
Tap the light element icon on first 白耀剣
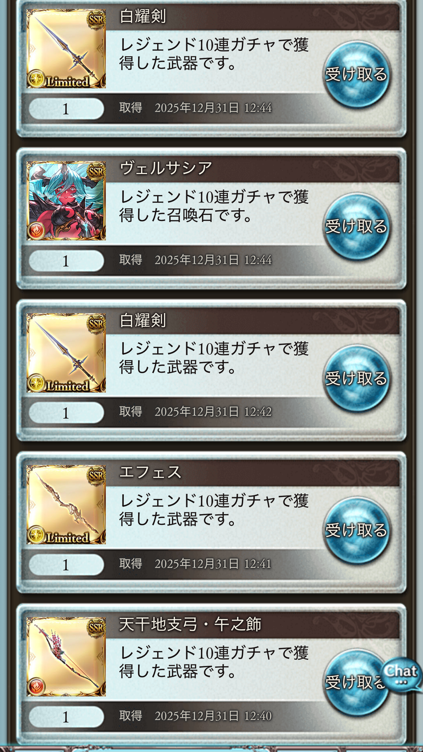(x=36, y=79)
